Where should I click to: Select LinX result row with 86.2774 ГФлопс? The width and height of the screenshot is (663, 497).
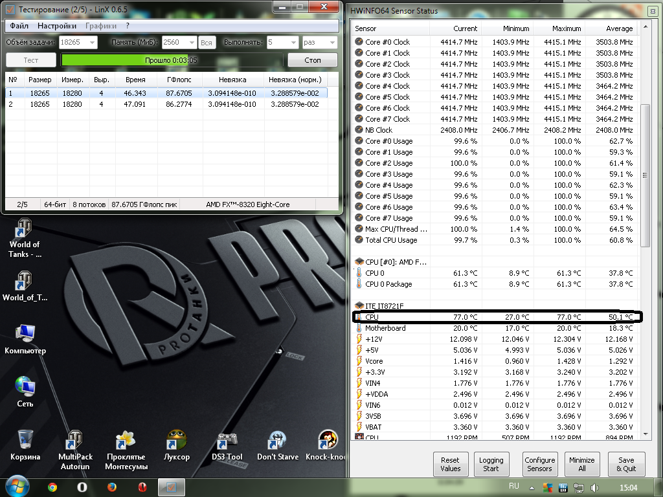point(166,104)
